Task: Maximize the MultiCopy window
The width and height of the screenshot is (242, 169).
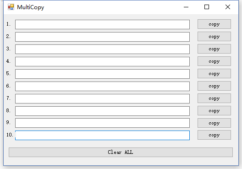Action: click(x=207, y=7)
